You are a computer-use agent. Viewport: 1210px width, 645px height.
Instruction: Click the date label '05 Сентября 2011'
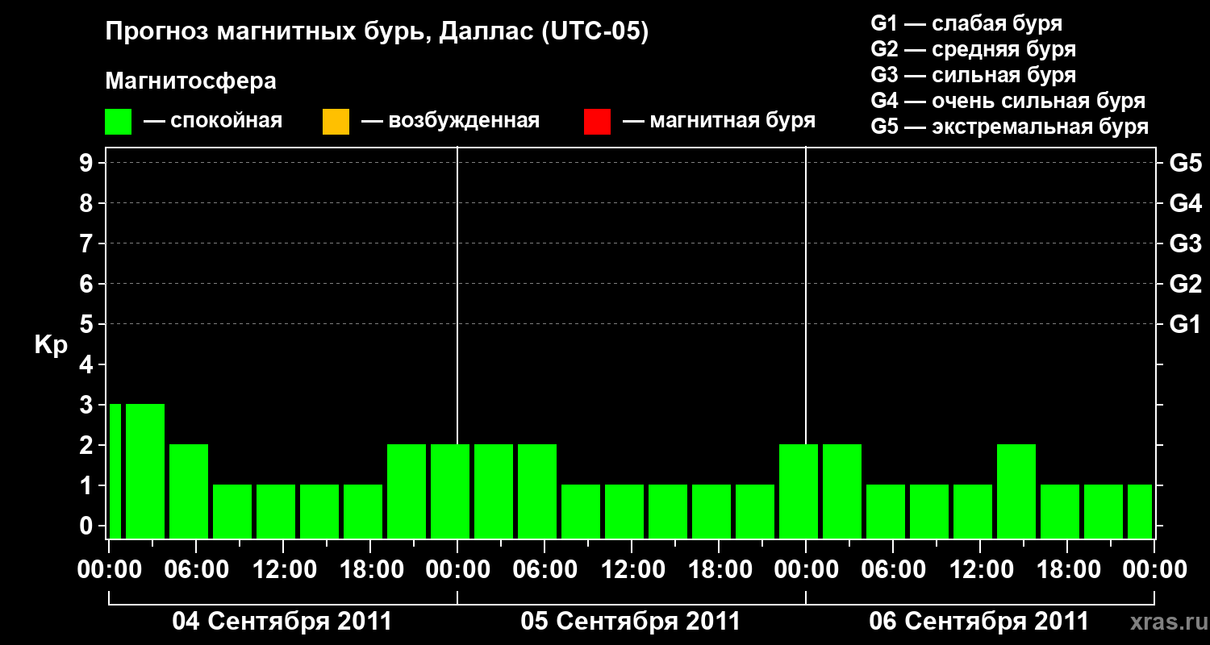pos(631,622)
